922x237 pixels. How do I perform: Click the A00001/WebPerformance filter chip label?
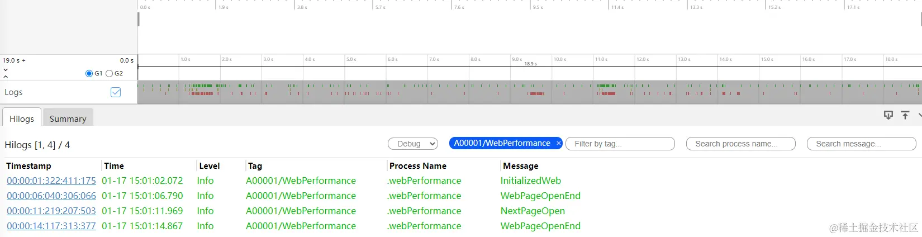click(x=502, y=143)
